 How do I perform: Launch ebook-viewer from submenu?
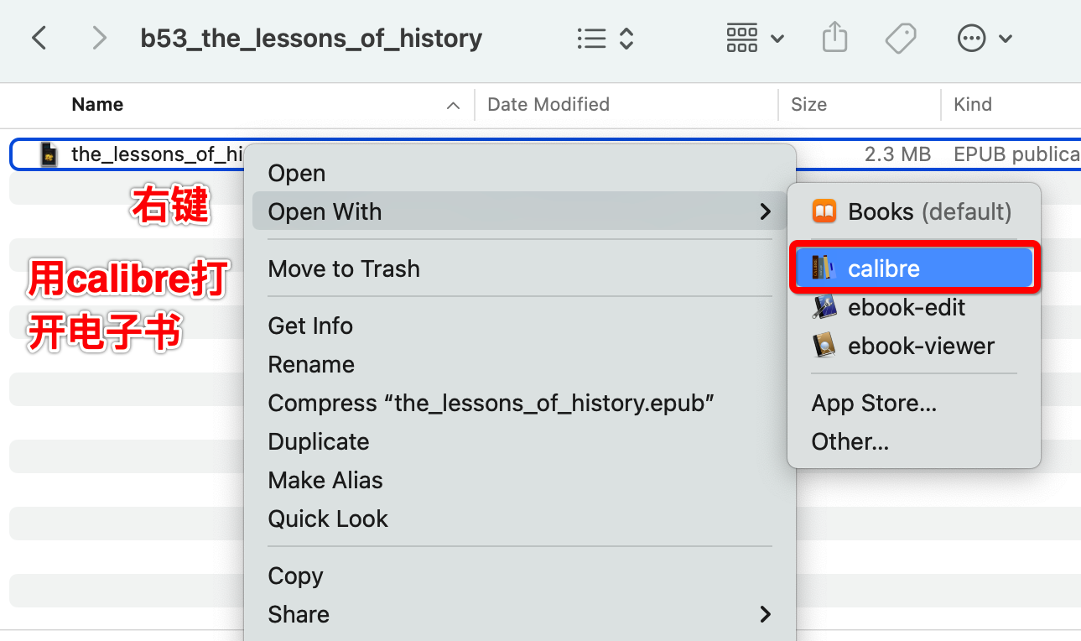coord(920,346)
